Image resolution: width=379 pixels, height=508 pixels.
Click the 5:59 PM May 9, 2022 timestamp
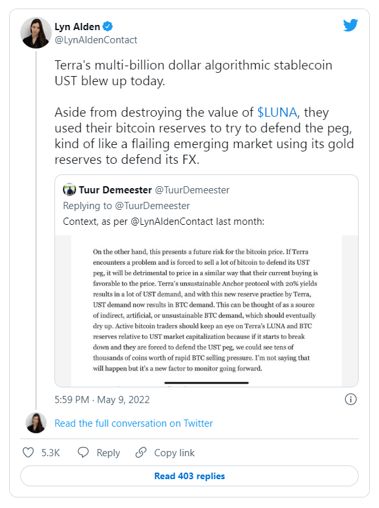tap(102, 399)
